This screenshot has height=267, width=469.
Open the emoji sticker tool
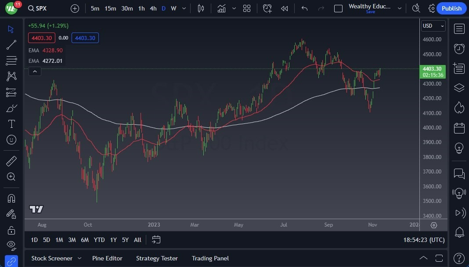[11, 140]
